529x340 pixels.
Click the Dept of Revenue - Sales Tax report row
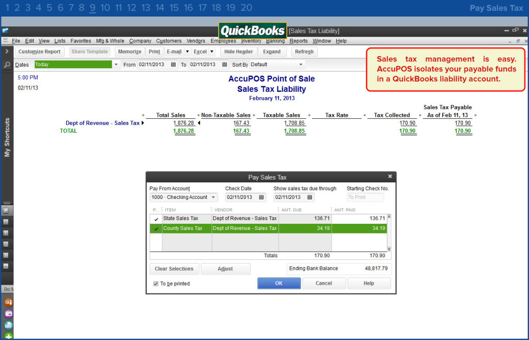(x=269, y=123)
